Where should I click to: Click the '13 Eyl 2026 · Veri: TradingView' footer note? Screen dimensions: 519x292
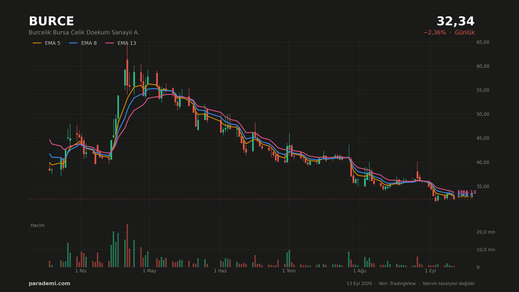[381, 284]
